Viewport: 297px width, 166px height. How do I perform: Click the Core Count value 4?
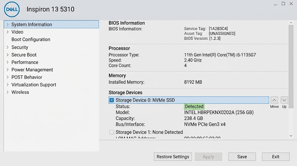(185, 66)
